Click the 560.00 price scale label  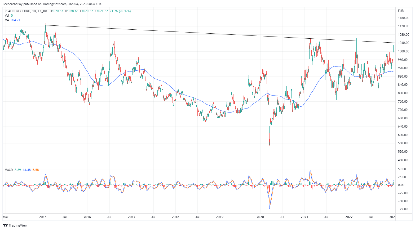pyautogui.click(x=403, y=143)
